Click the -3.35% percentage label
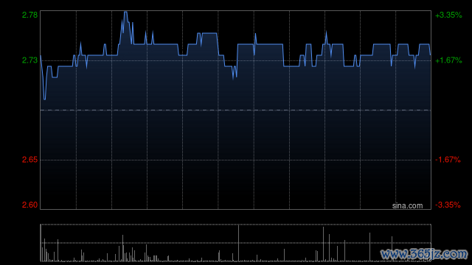This screenshot has width=472, height=265. (x=448, y=205)
